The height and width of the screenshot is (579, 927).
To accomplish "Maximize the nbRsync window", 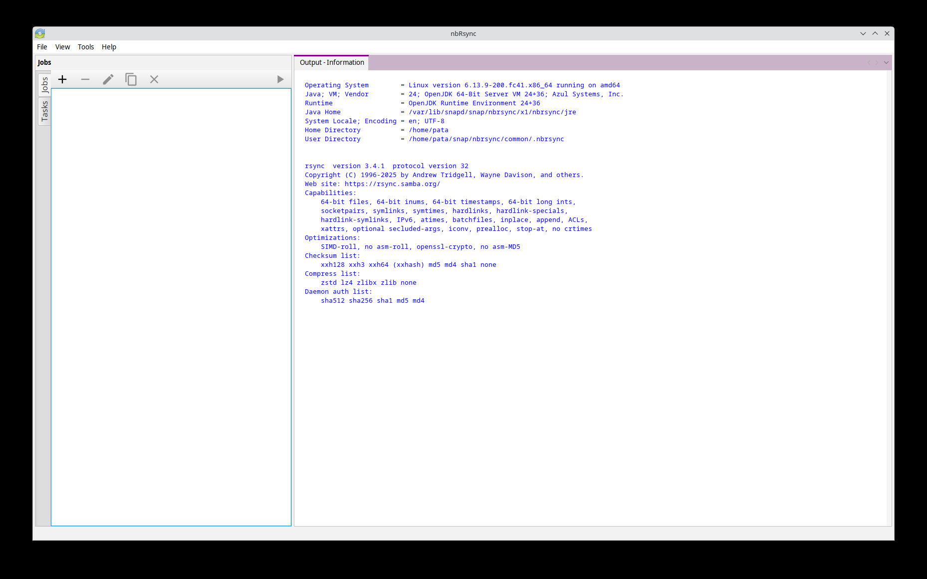I will point(875,33).
